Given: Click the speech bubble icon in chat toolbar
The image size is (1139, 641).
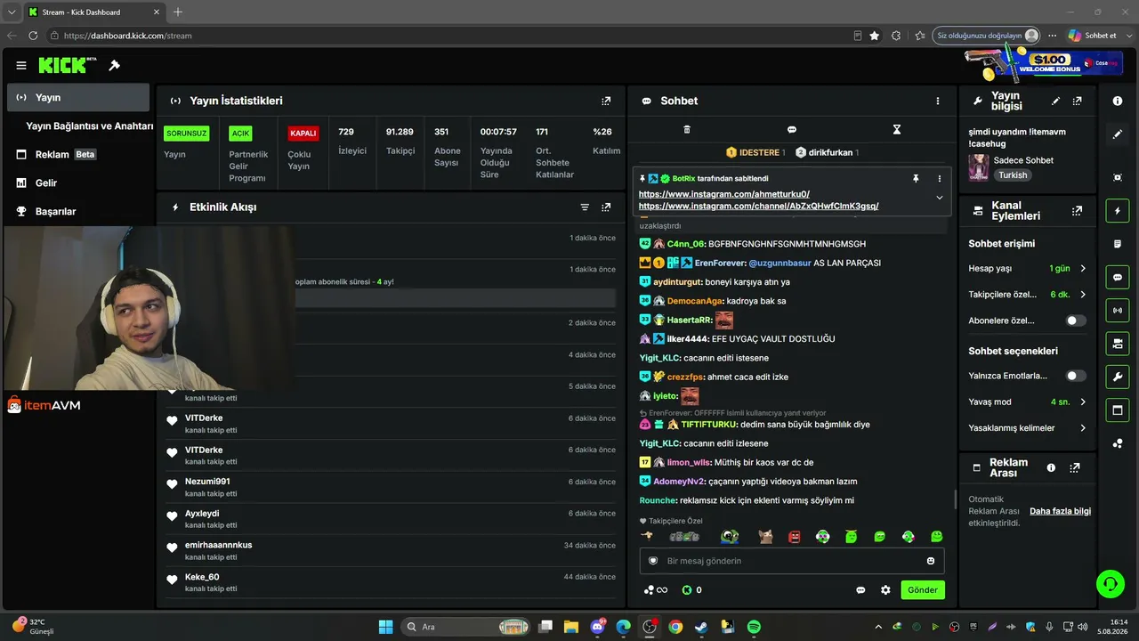Looking at the screenshot, I should 792,129.
